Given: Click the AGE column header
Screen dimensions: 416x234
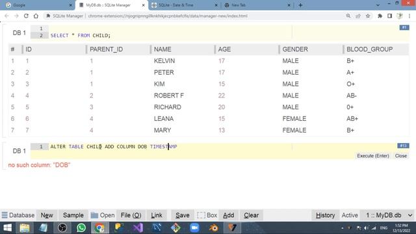Looking at the screenshot, I should [x=247, y=49].
